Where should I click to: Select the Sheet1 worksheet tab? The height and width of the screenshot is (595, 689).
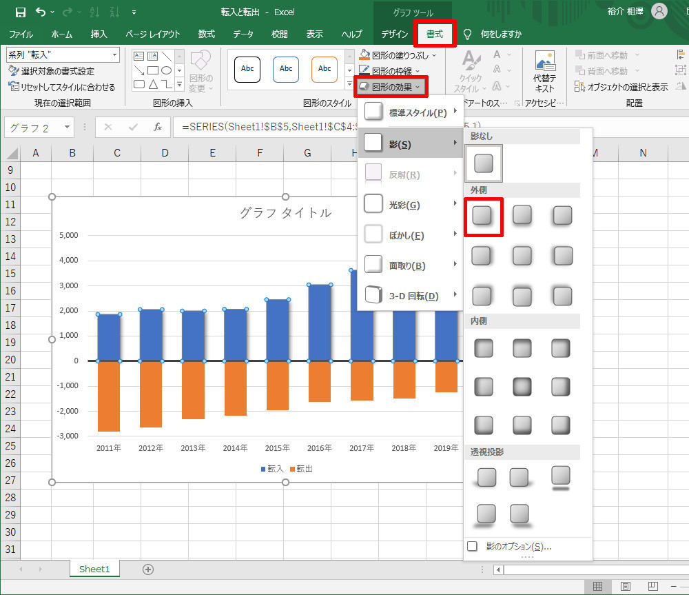pyautogui.click(x=94, y=569)
